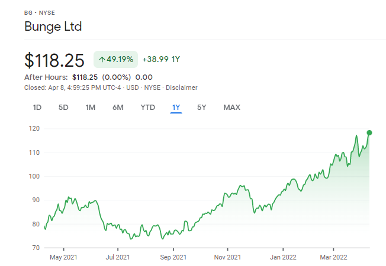This screenshot has height=266, width=386.
Task: Click the green end-point dot on chart
Action: pyautogui.click(x=369, y=133)
